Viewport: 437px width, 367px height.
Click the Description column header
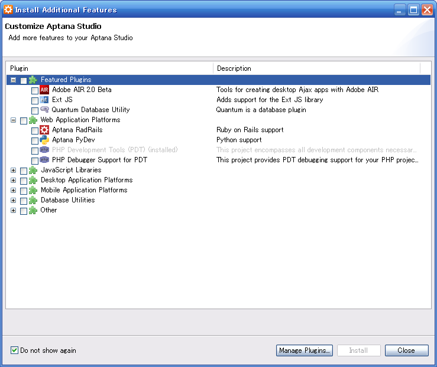[316, 68]
